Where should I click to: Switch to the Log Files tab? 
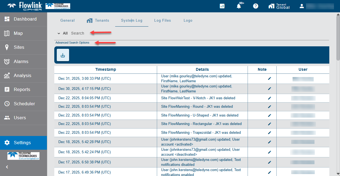tap(162, 21)
